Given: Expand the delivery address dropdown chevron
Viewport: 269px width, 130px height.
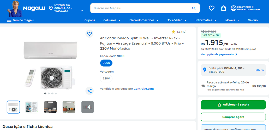Looking at the screenshot, I should 82,11.
